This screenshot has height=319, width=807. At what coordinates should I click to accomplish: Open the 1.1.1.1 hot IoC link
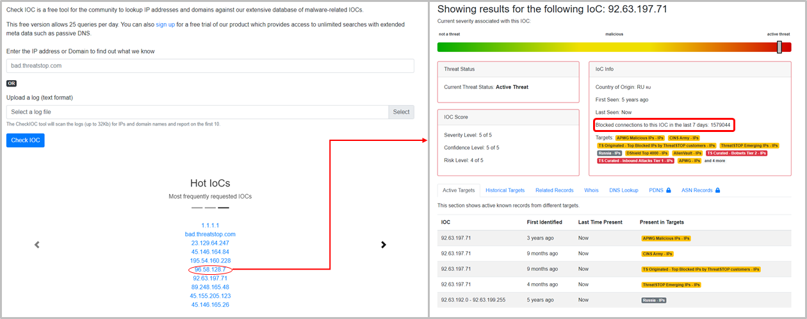(210, 225)
